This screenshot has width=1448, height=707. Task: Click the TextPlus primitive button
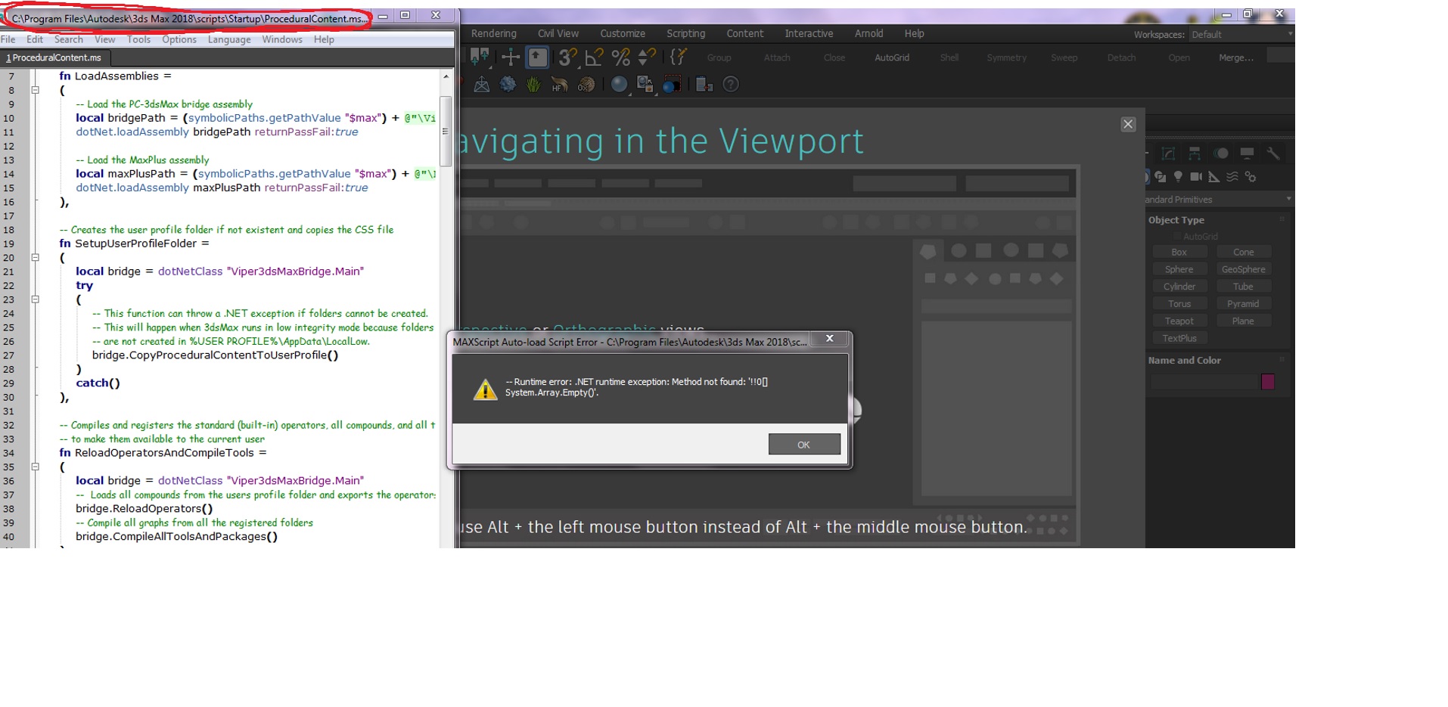(x=1179, y=339)
